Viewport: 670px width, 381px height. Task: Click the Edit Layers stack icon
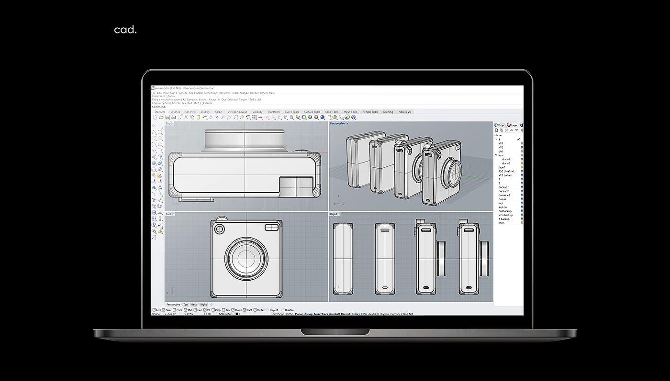click(x=297, y=117)
